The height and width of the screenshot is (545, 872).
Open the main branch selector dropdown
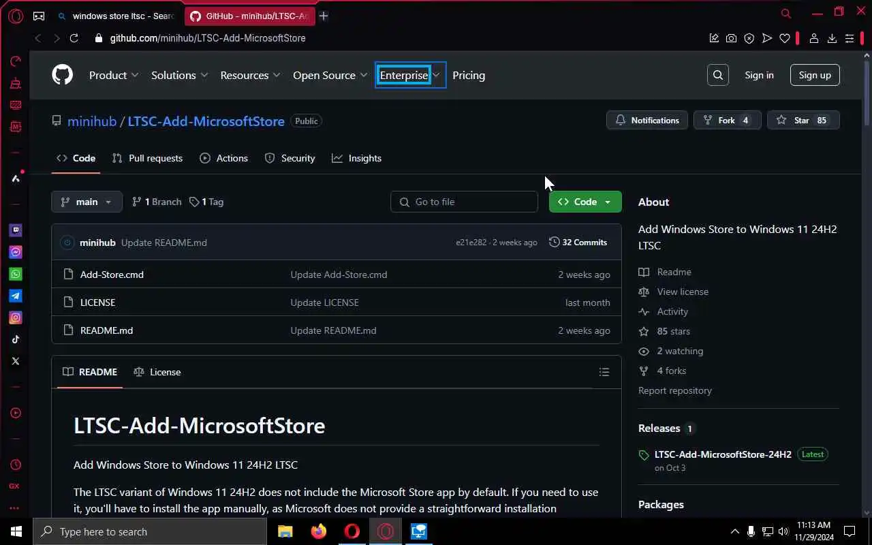87,202
